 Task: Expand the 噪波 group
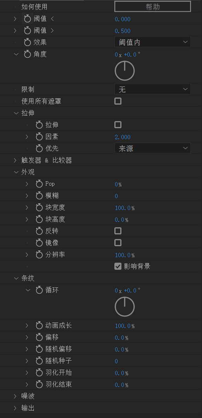[x=15, y=396]
